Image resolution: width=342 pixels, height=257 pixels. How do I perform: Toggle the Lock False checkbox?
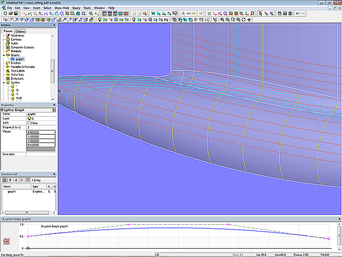tap(29, 123)
